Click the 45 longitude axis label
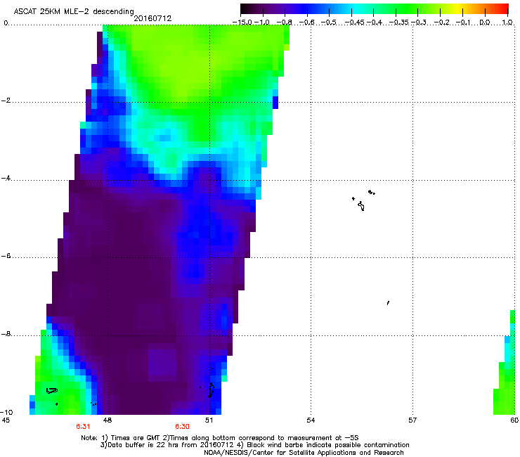This screenshot has width=520, height=457. (6, 420)
